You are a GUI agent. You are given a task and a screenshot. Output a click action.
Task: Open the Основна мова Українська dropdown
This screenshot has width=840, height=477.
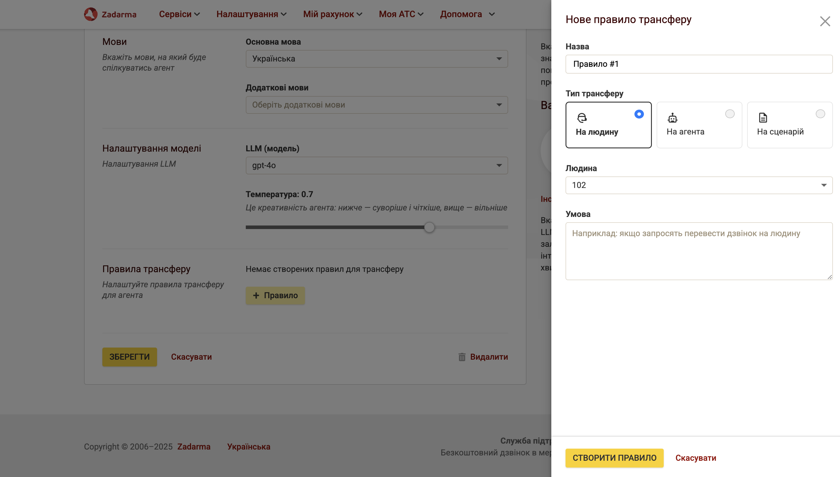coord(377,59)
